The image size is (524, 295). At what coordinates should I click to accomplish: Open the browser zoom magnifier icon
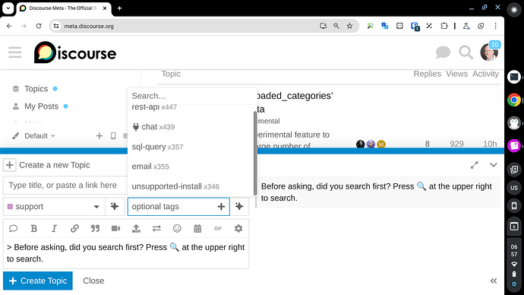pos(336,26)
